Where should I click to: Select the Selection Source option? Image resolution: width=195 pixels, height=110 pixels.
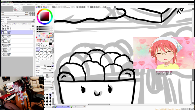click(x=22, y=24)
